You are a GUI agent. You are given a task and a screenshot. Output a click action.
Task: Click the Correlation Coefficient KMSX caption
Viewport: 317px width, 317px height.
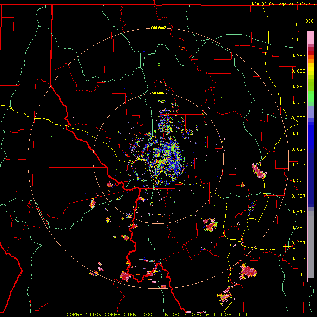pyautogui.click(x=158, y=315)
